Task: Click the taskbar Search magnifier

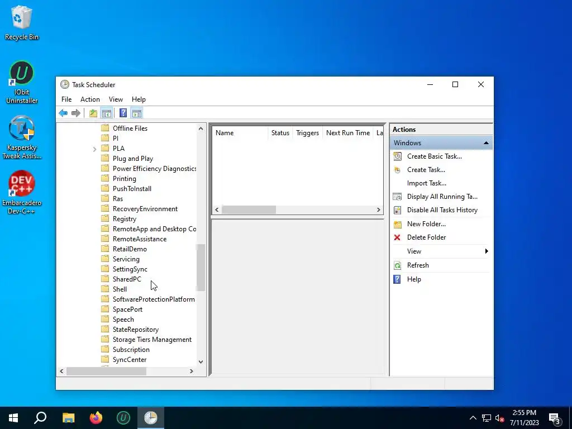Action: click(40, 417)
